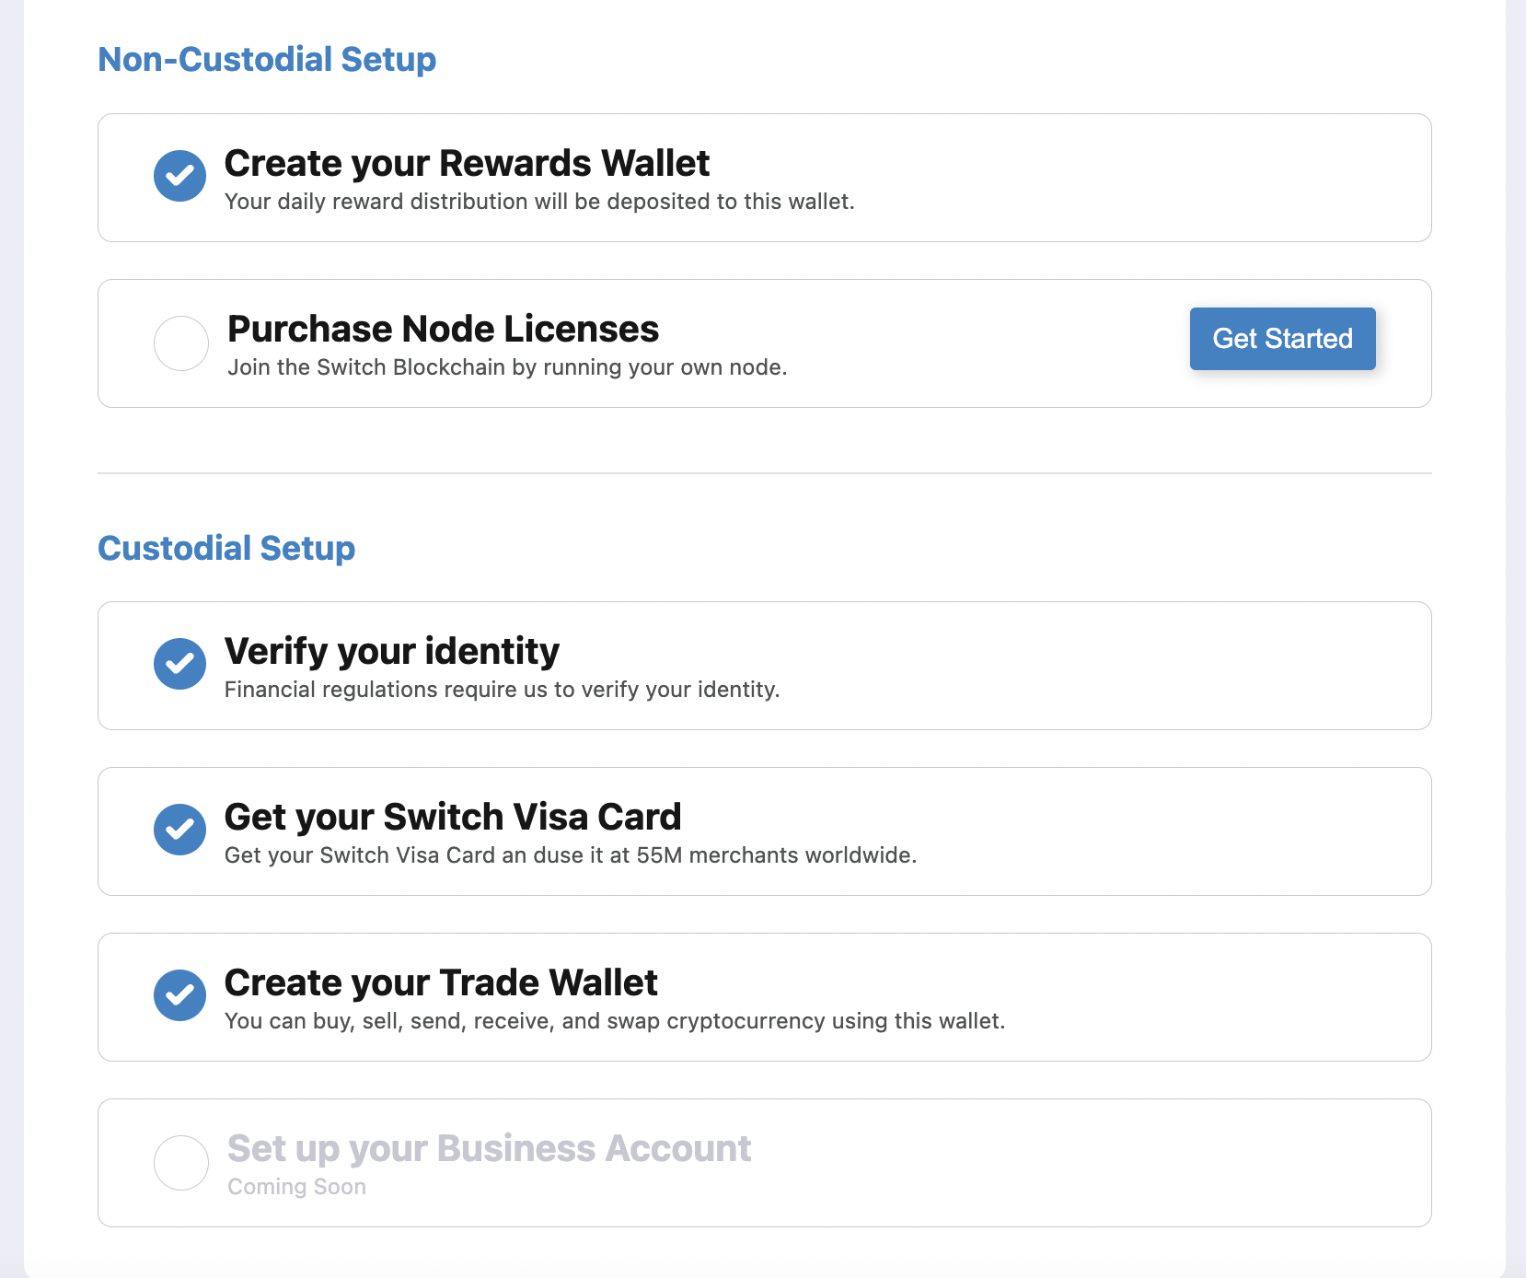This screenshot has width=1526, height=1278.
Task: Click the Verify your identity checkmark icon
Action: pyautogui.click(x=180, y=664)
